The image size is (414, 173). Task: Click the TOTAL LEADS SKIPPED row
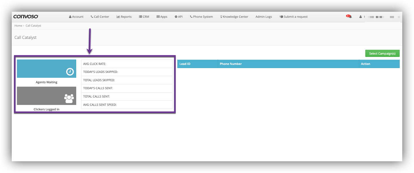127,80
